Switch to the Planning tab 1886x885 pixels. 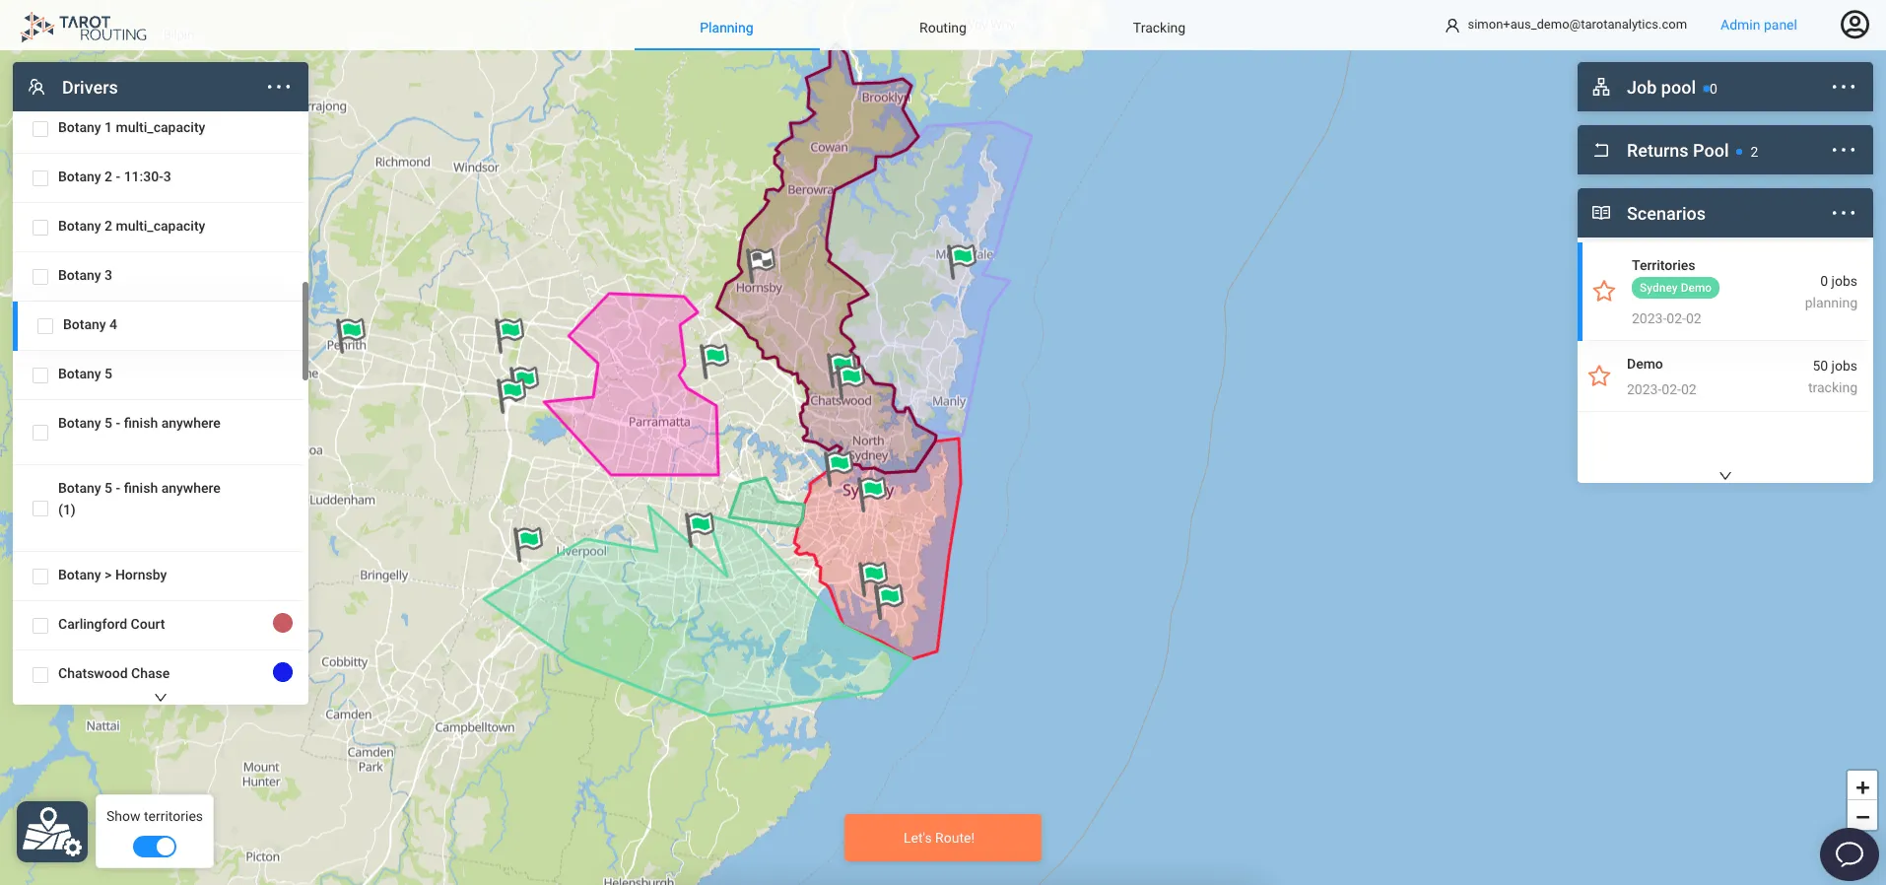coord(726,28)
